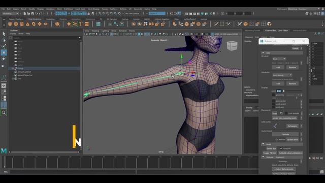This screenshot has height=183, width=325.
Task: Click the joint size value field
Action: (x=279, y=91)
